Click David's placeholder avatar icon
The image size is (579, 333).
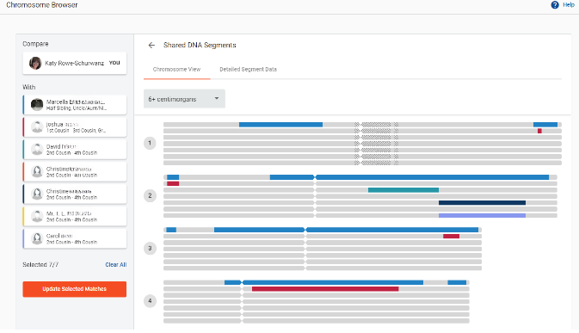pyautogui.click(x=37, y=149)
